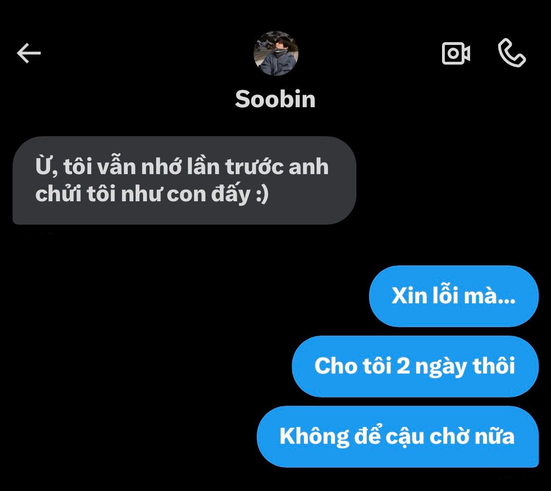The height and width of the screenshot is (491, 551).
Task: Click the middle blue sent message
Action: point(415,366)
